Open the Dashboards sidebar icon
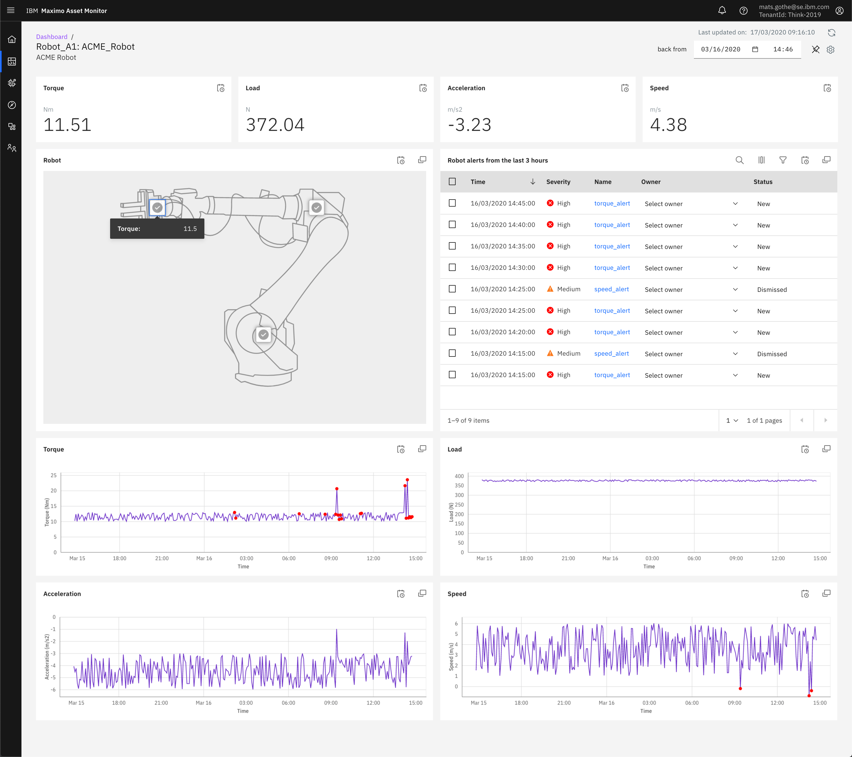This screenshot has height=757, width=852. 12,61
